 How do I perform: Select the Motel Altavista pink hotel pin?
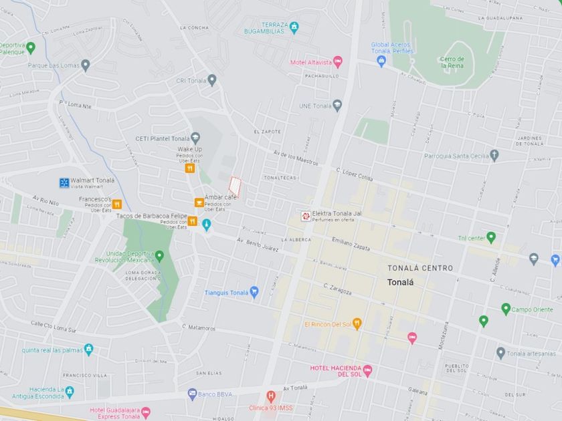click(x=337, y=62)
